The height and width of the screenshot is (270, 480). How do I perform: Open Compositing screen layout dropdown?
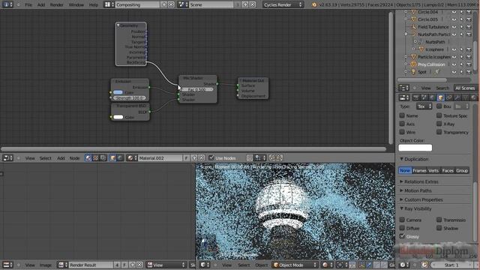[x=109, y=4]
